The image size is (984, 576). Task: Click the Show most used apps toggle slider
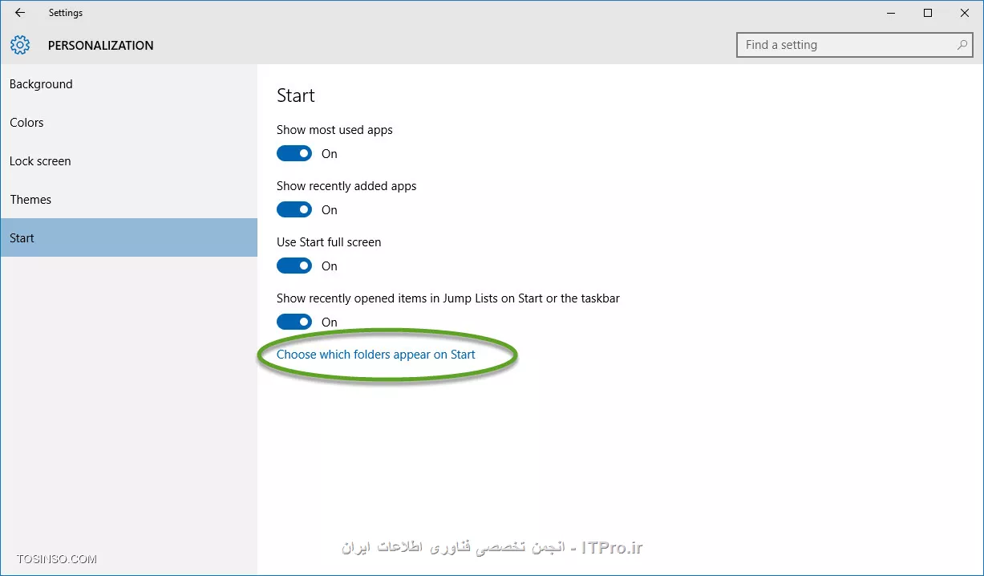(x=294, y=152)
